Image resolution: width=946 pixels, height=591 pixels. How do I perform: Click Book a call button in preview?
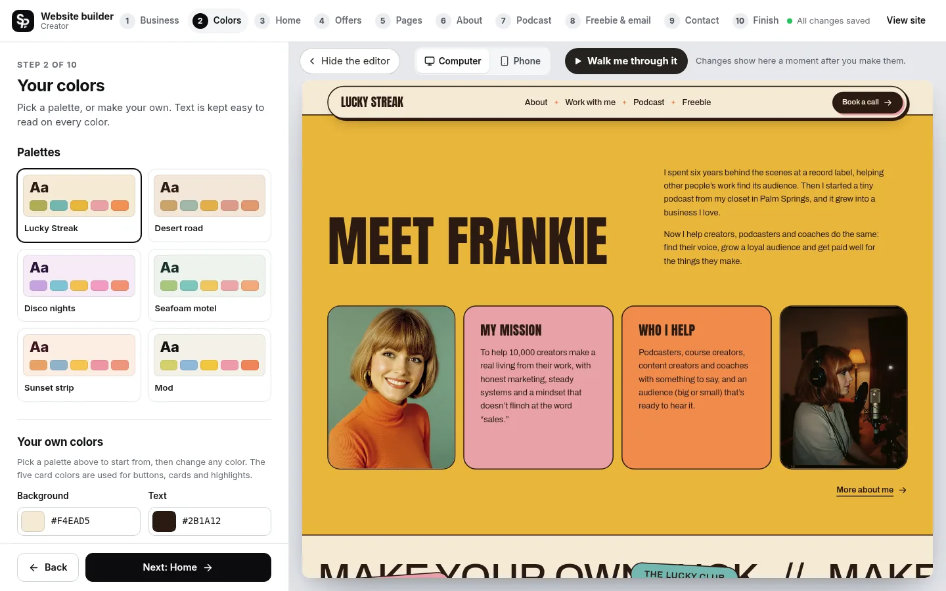coord(867,102)
